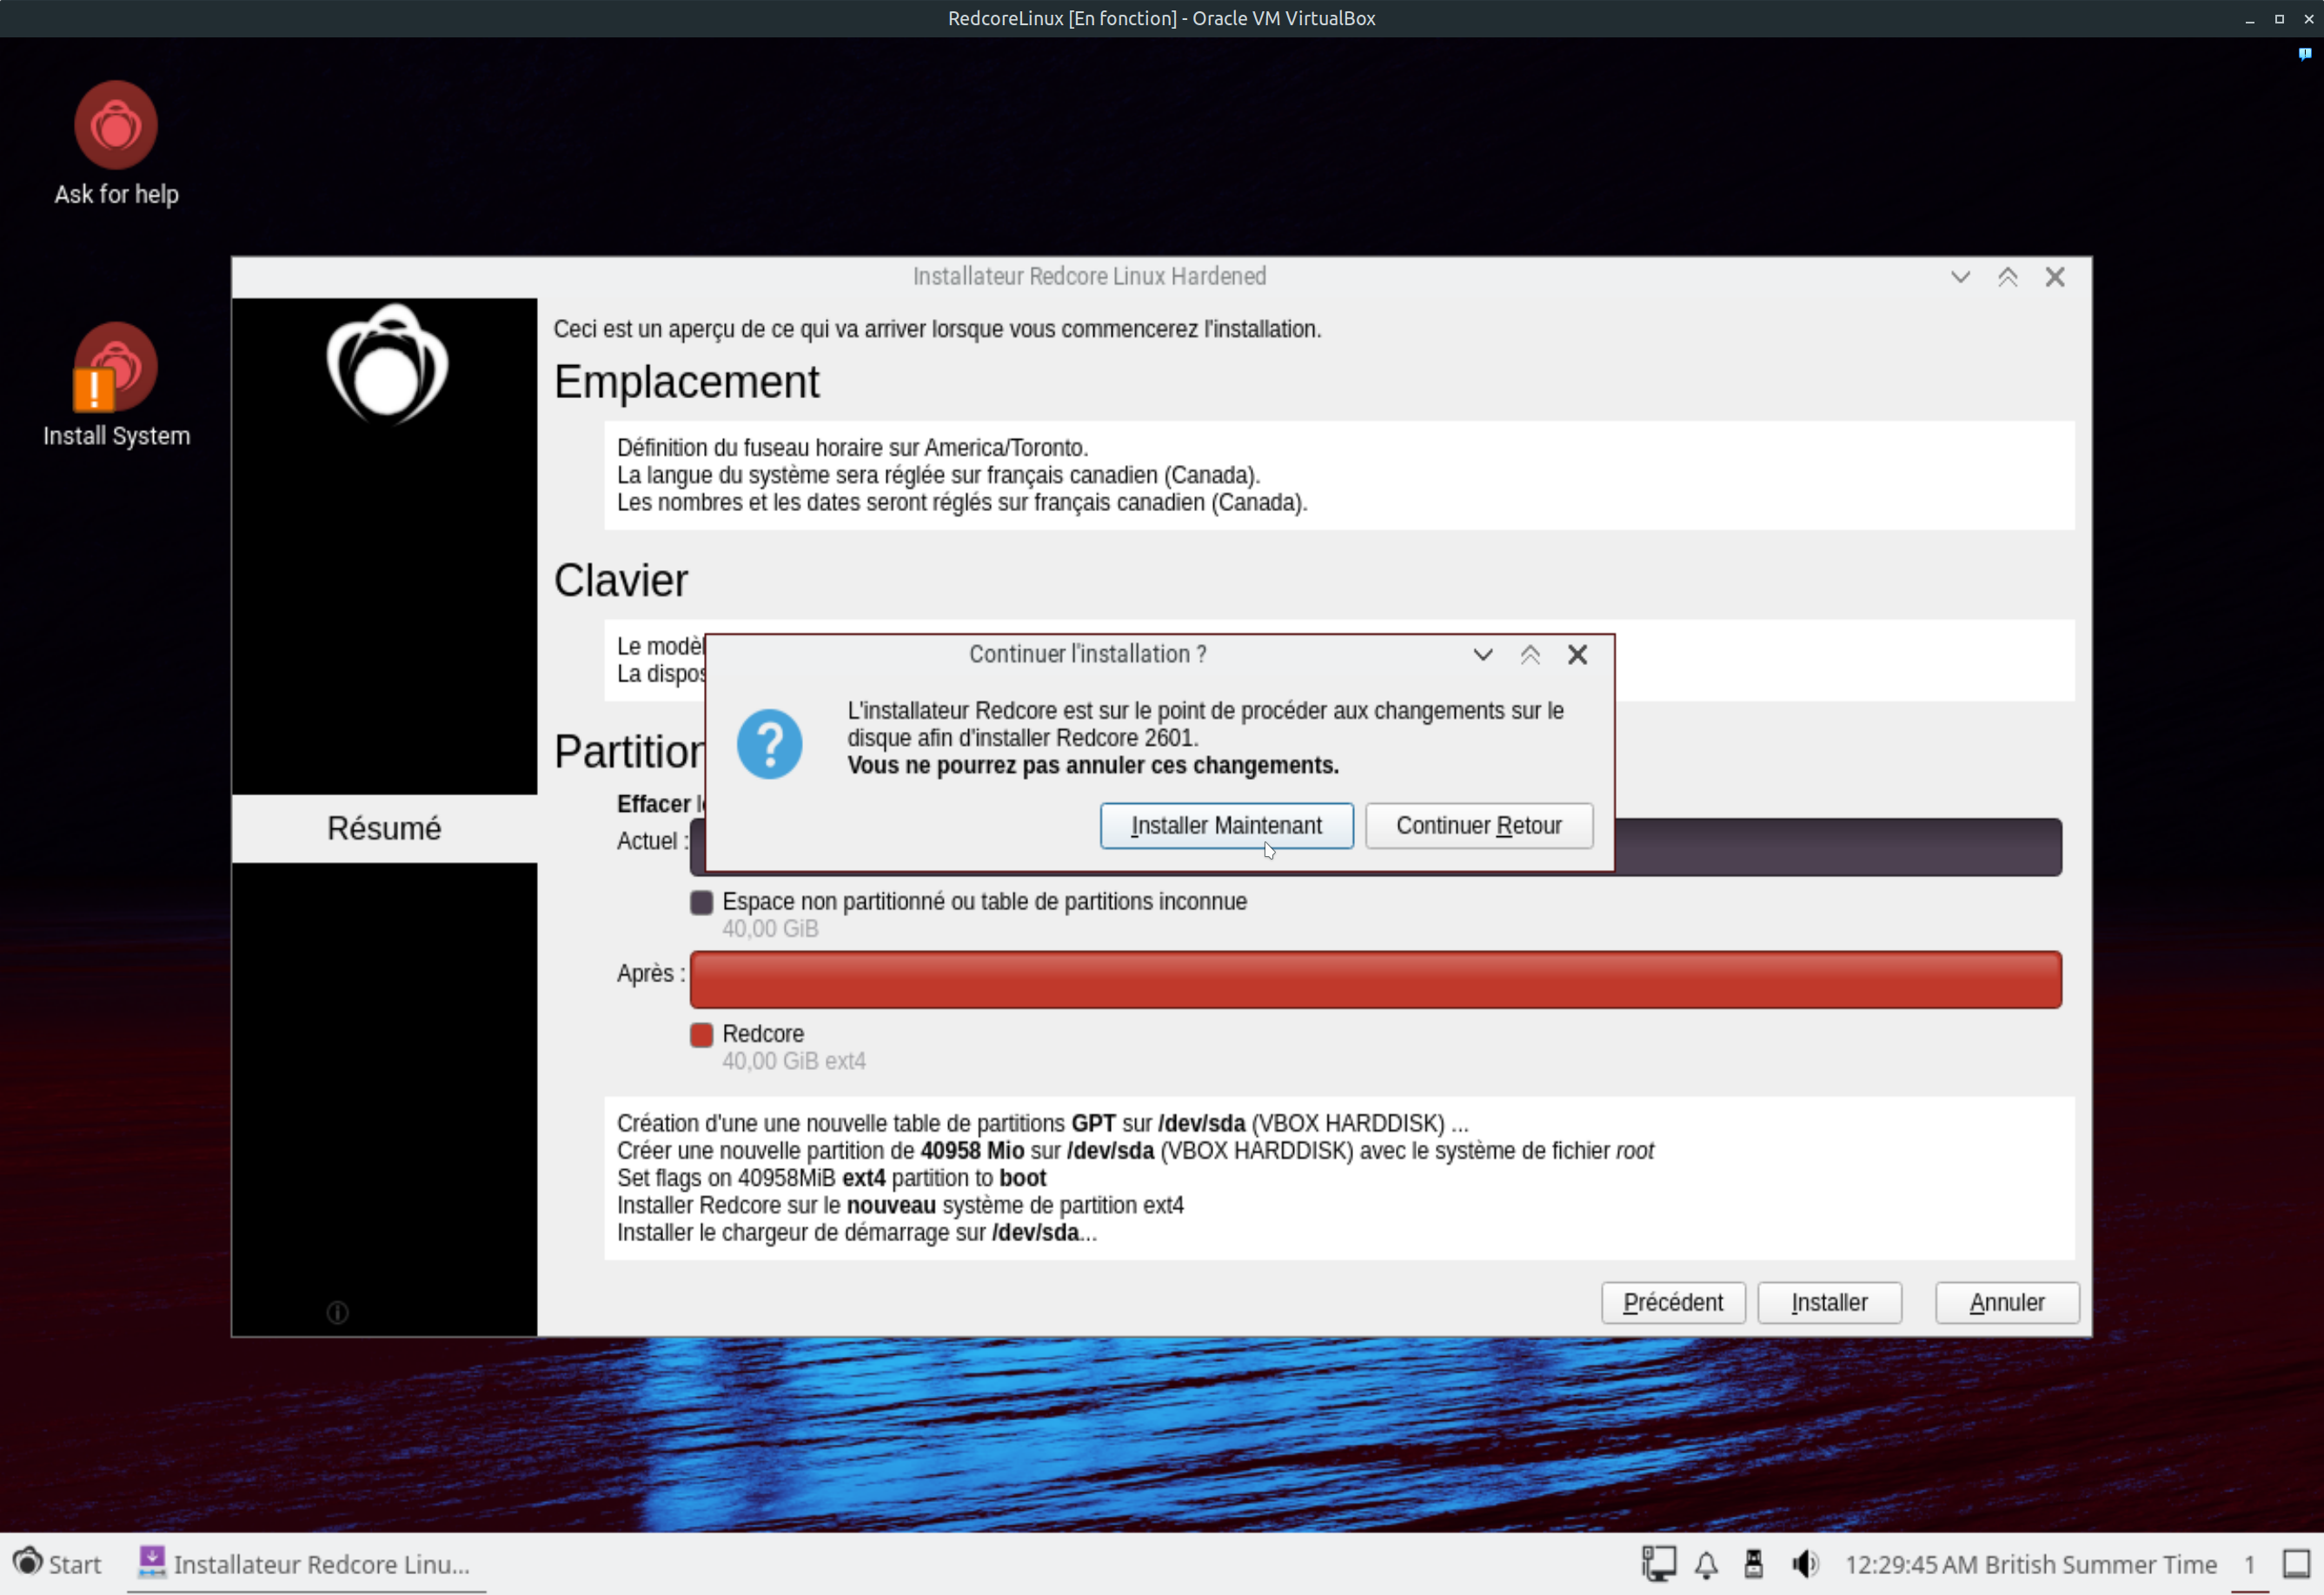
Task: Click the volume speaker tray icon
Action: [1804, 1564]
